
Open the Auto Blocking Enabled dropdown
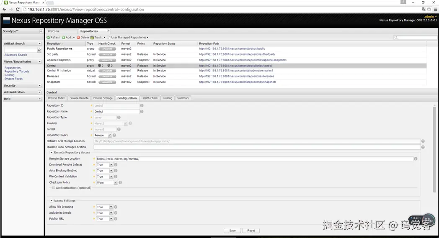(x=111, y=171)
